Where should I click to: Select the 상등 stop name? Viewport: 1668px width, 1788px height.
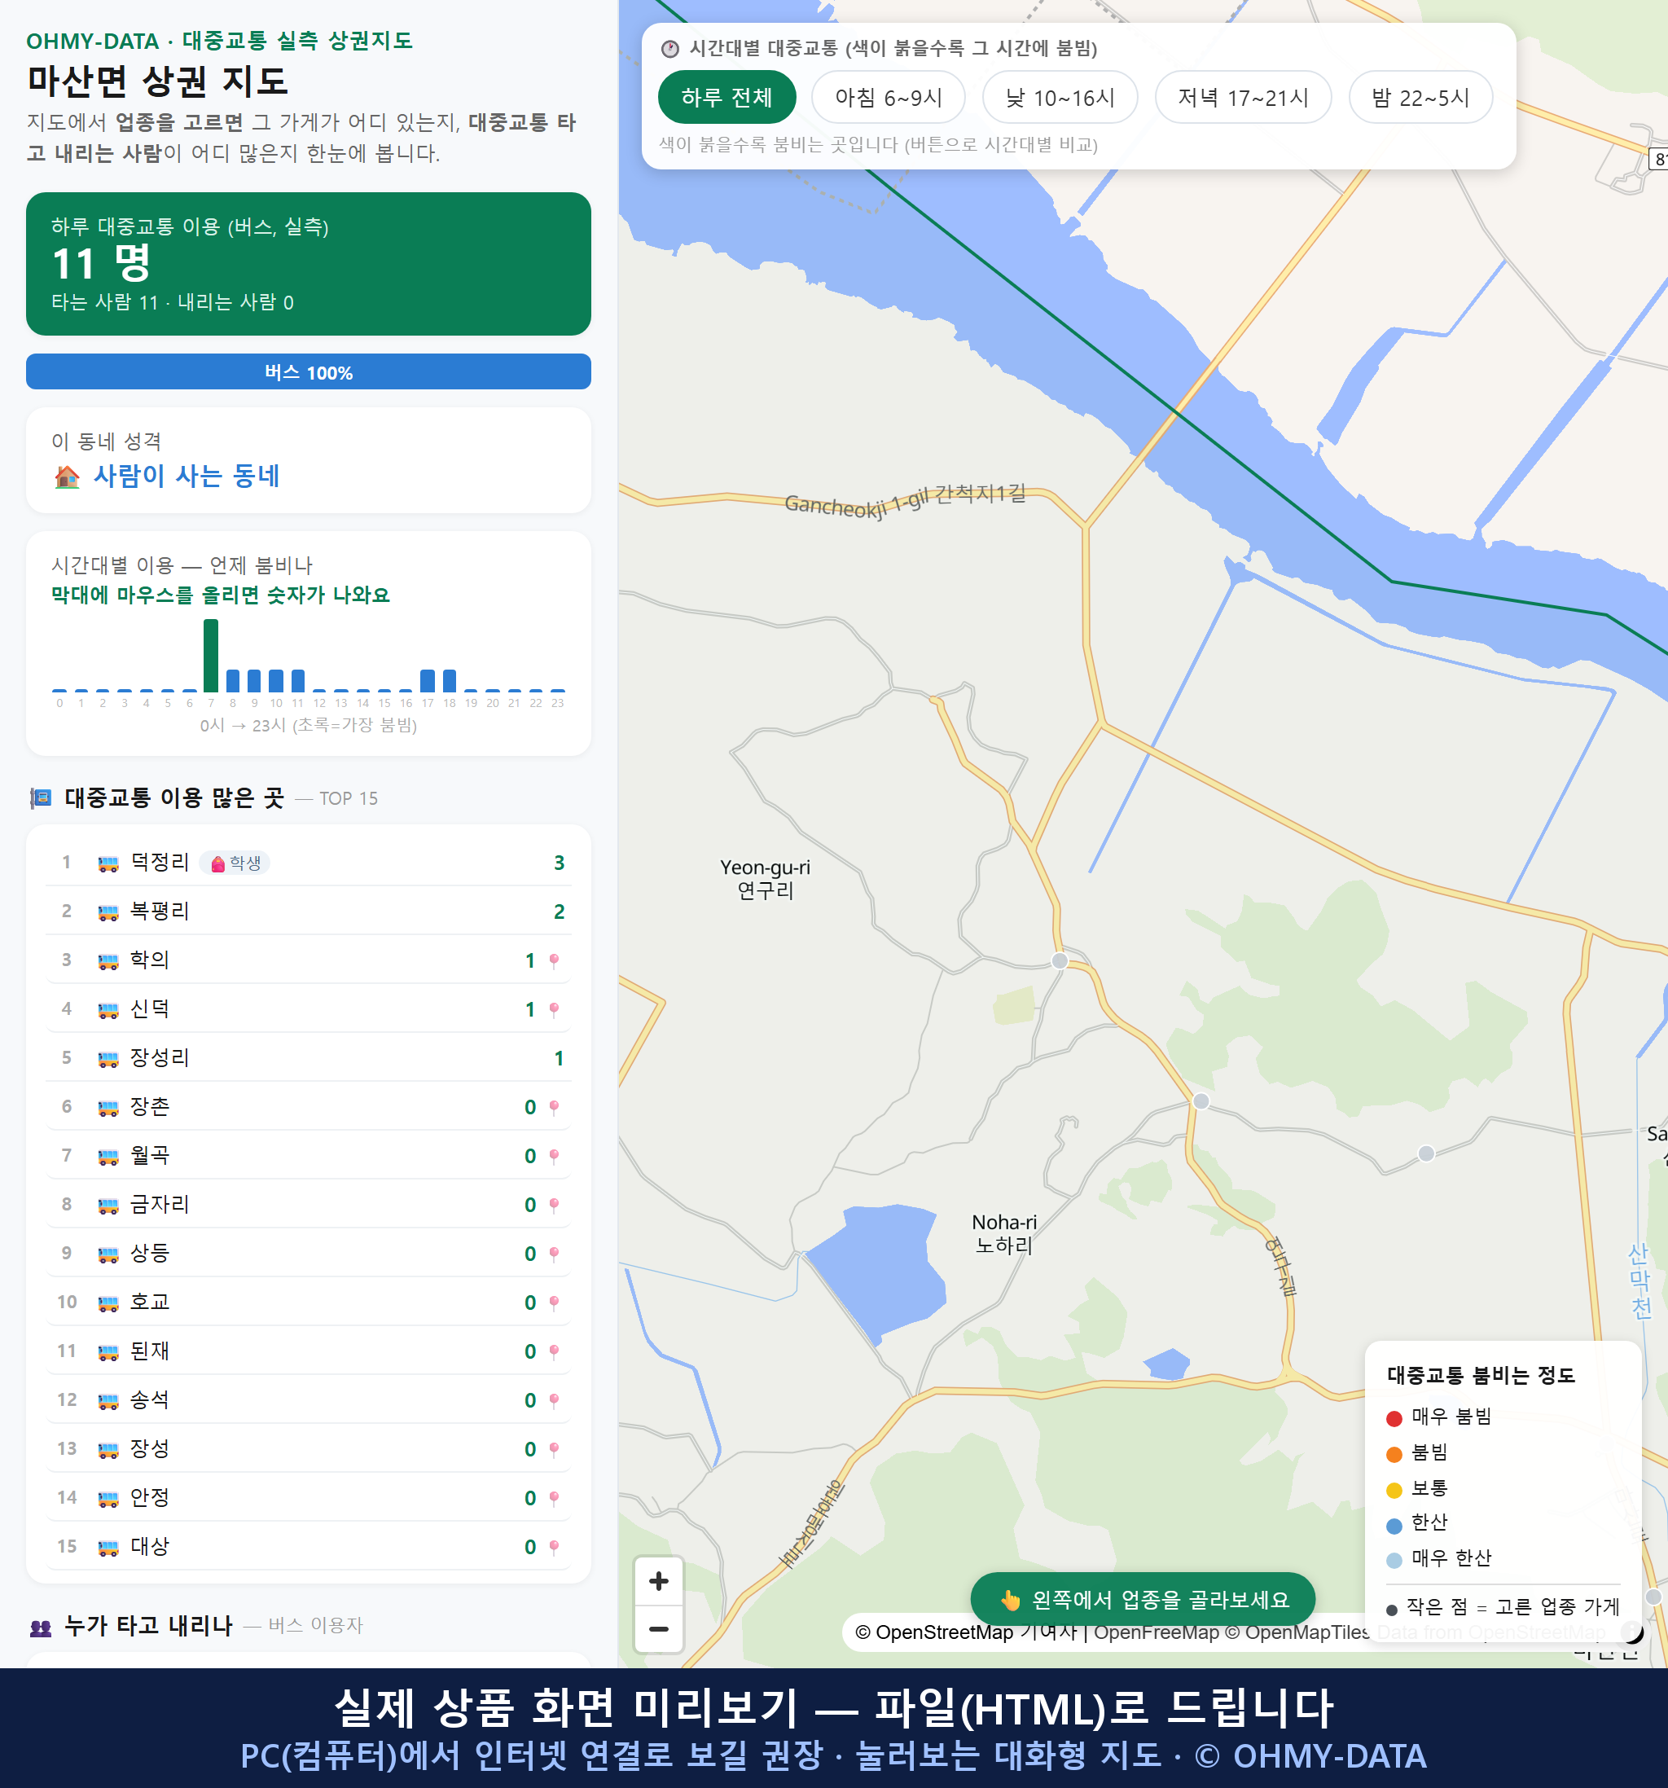149,1254
